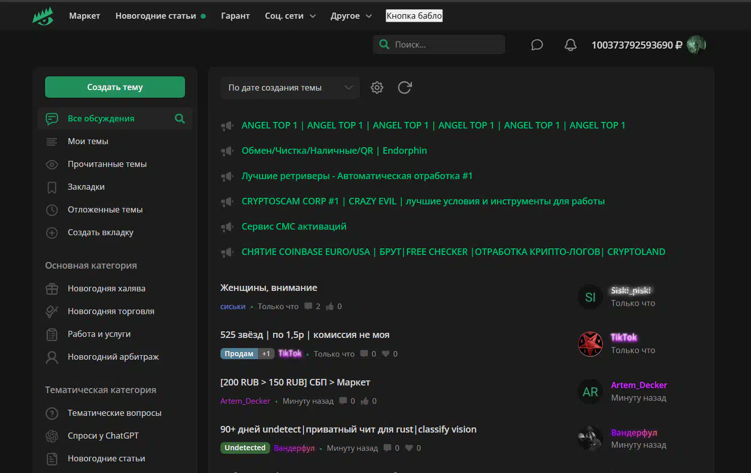Go to the Гарант page
This screenshot has height=473, width=751.
click(235, 16)
